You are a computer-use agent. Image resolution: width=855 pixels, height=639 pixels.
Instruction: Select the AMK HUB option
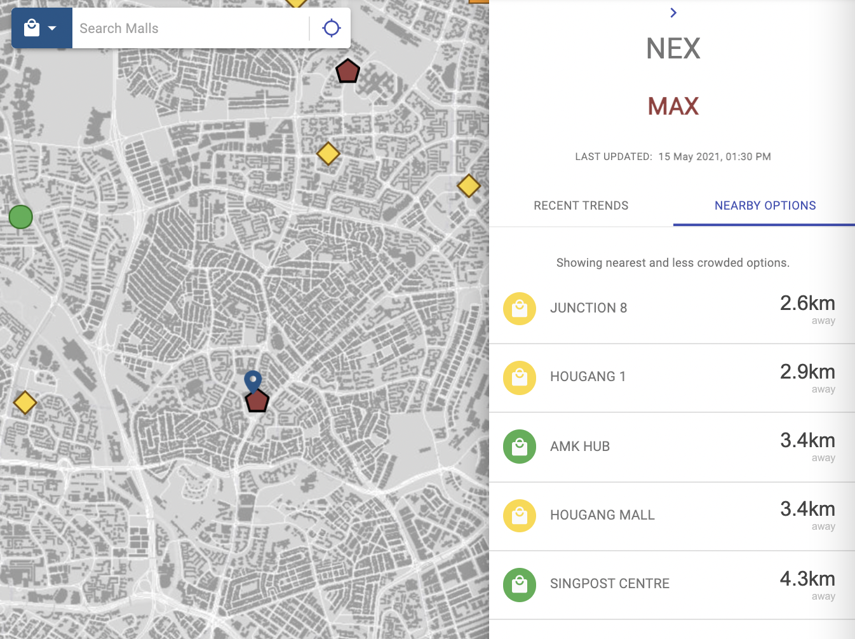pyautogui.click(x=672, y=447)
